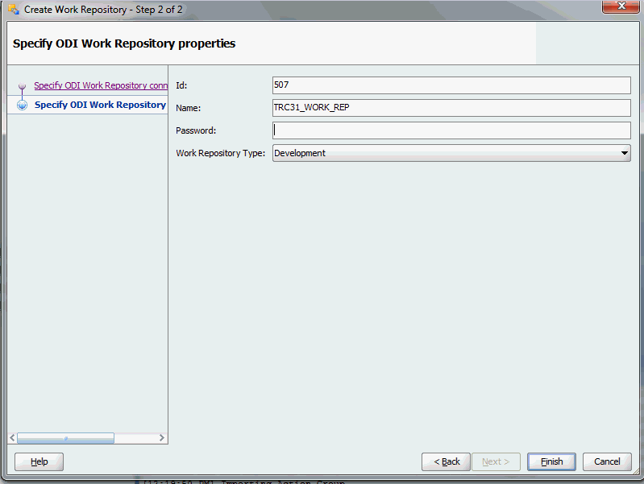Click the Name label
Screen dimensions: 644x484
point(188,108)
